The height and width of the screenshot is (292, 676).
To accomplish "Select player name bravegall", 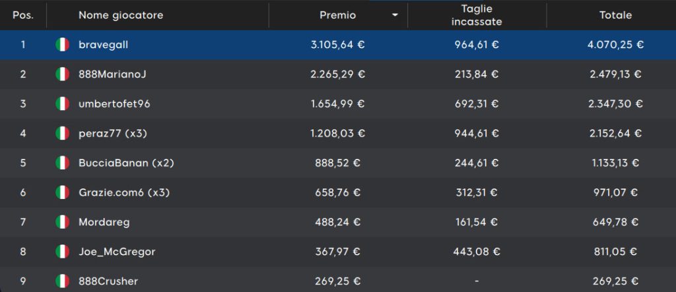I will (x=104, y=45).
